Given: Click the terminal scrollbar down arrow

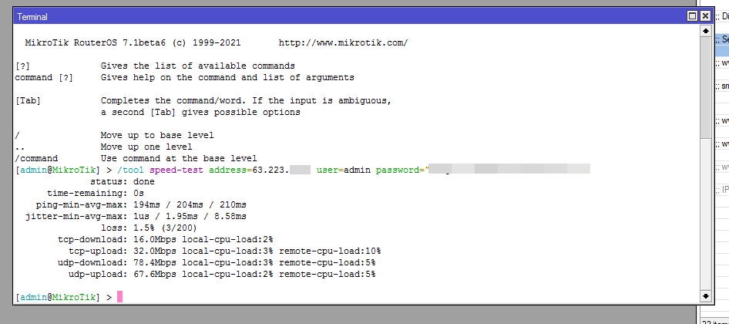Looking at the screenshot, I should [704, 295].
